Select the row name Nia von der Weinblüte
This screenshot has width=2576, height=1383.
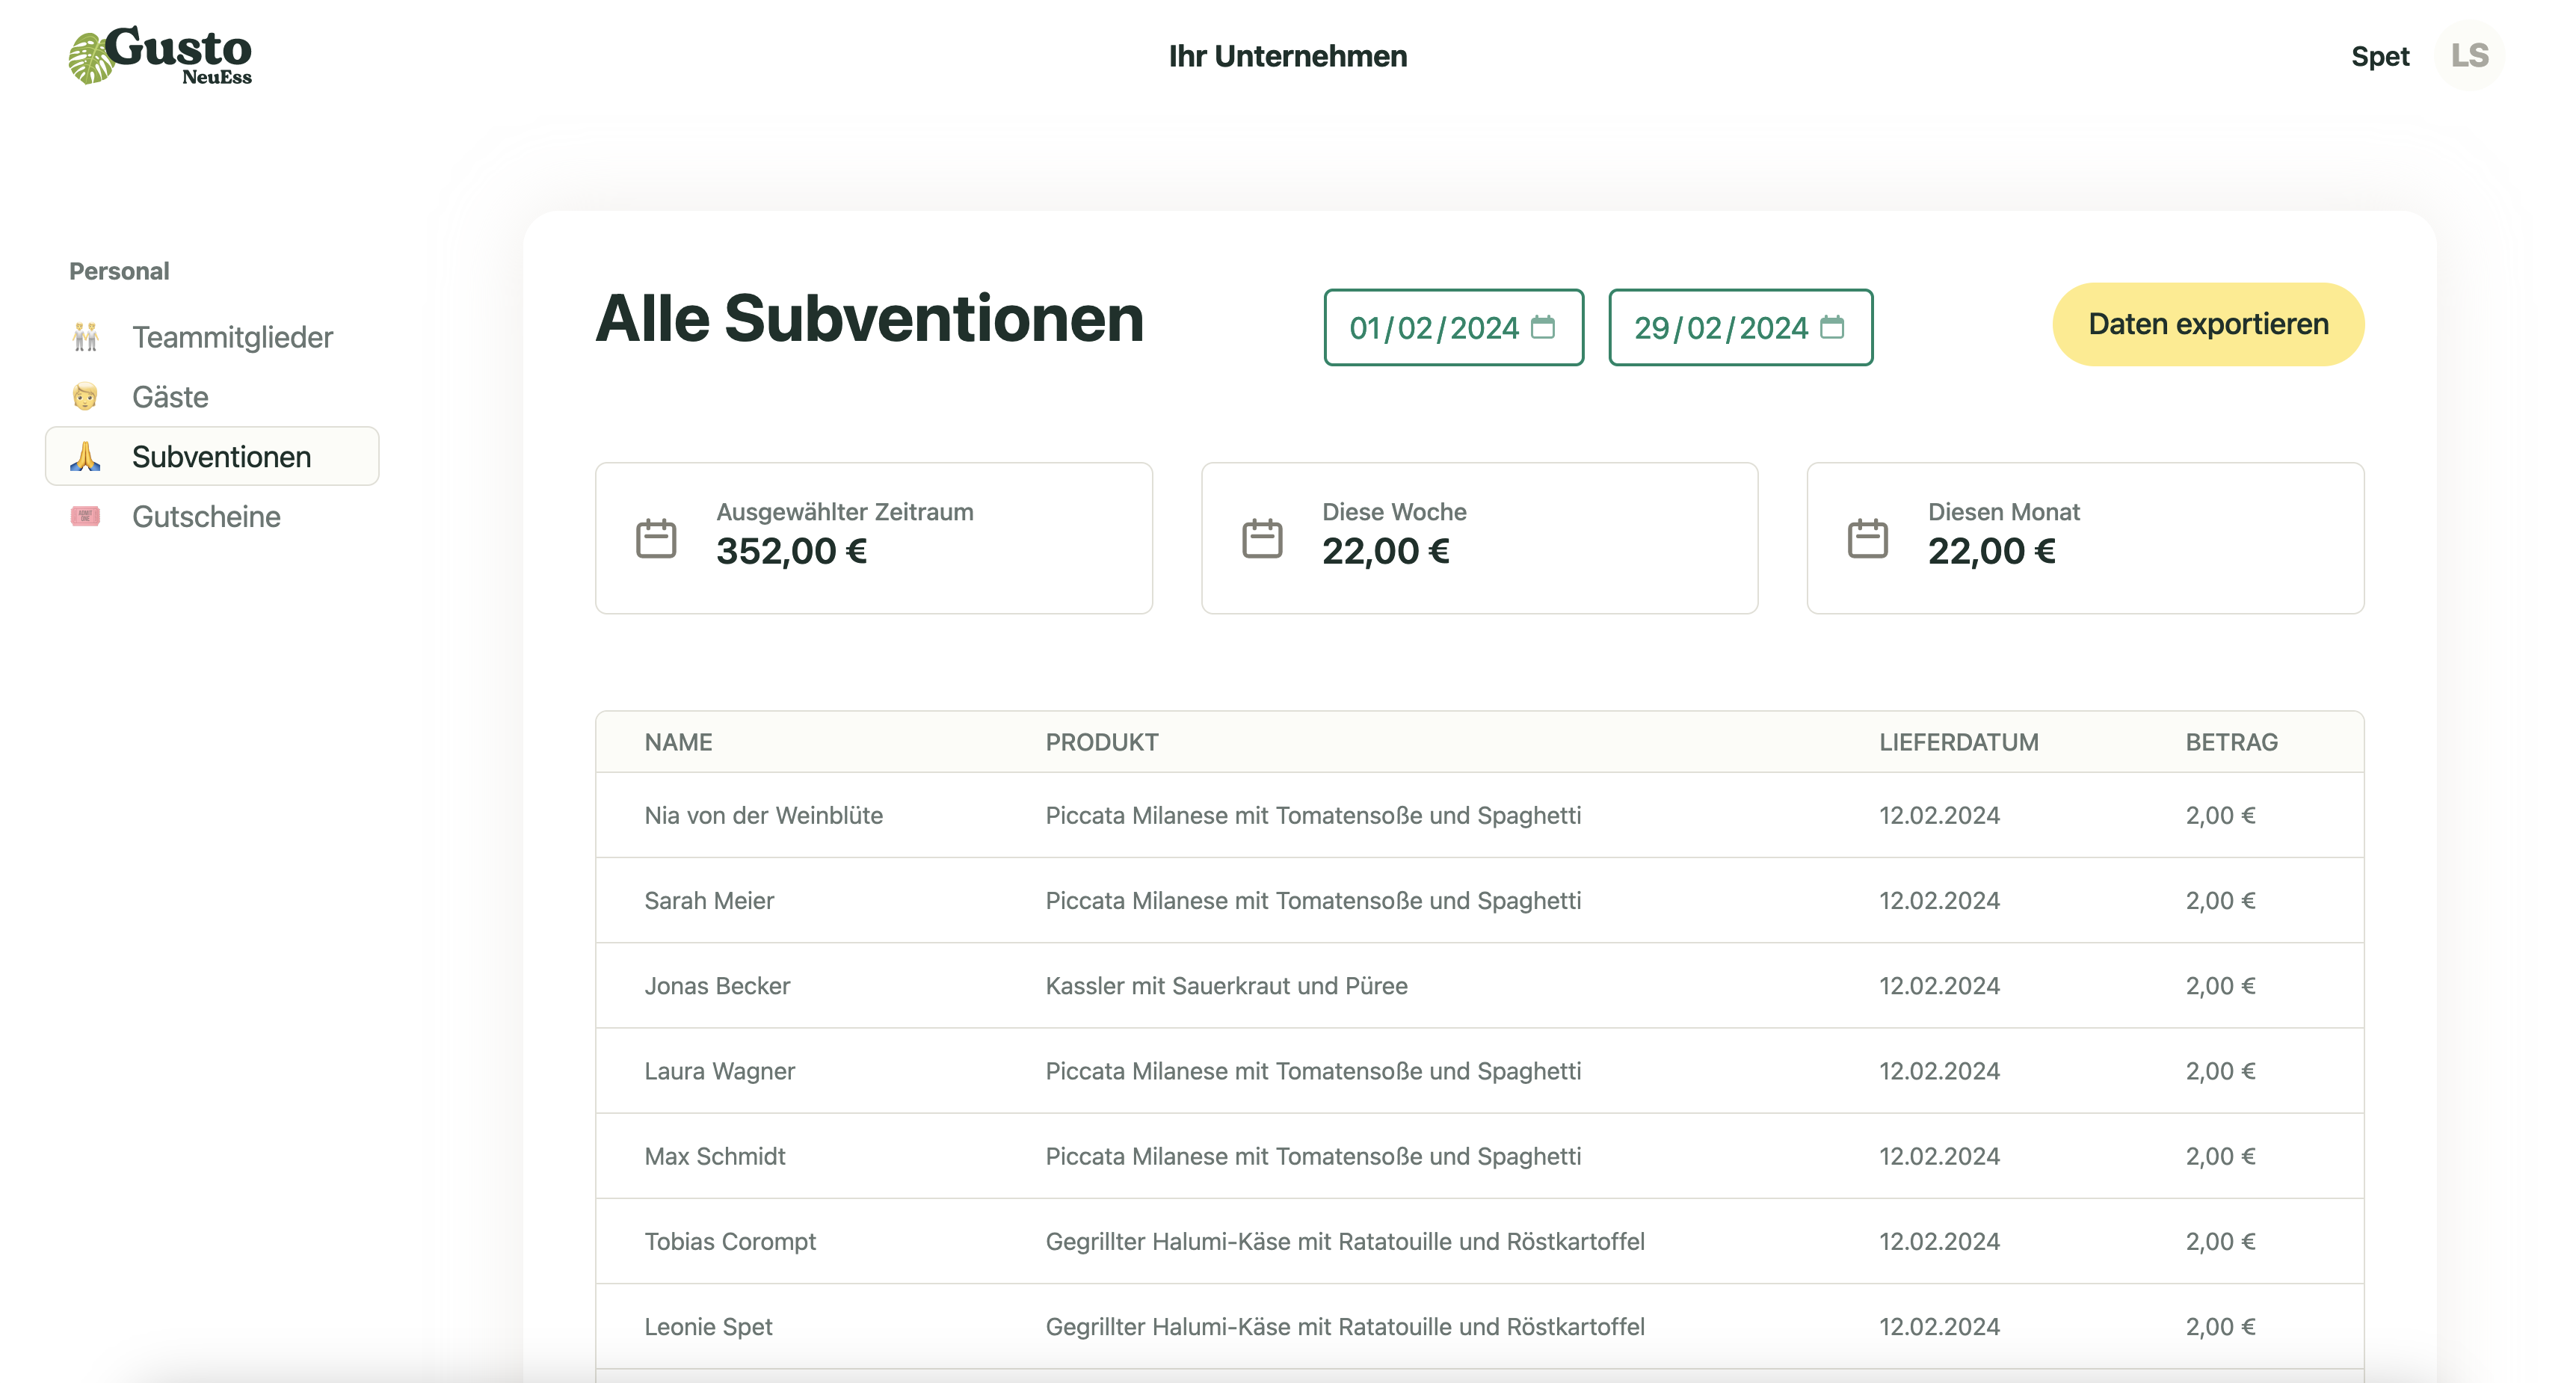coord(763,815)
